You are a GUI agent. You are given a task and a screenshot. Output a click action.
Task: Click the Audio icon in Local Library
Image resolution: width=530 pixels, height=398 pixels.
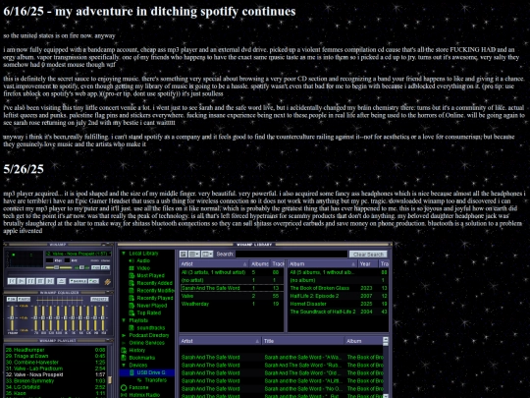(x=132, y=260)
